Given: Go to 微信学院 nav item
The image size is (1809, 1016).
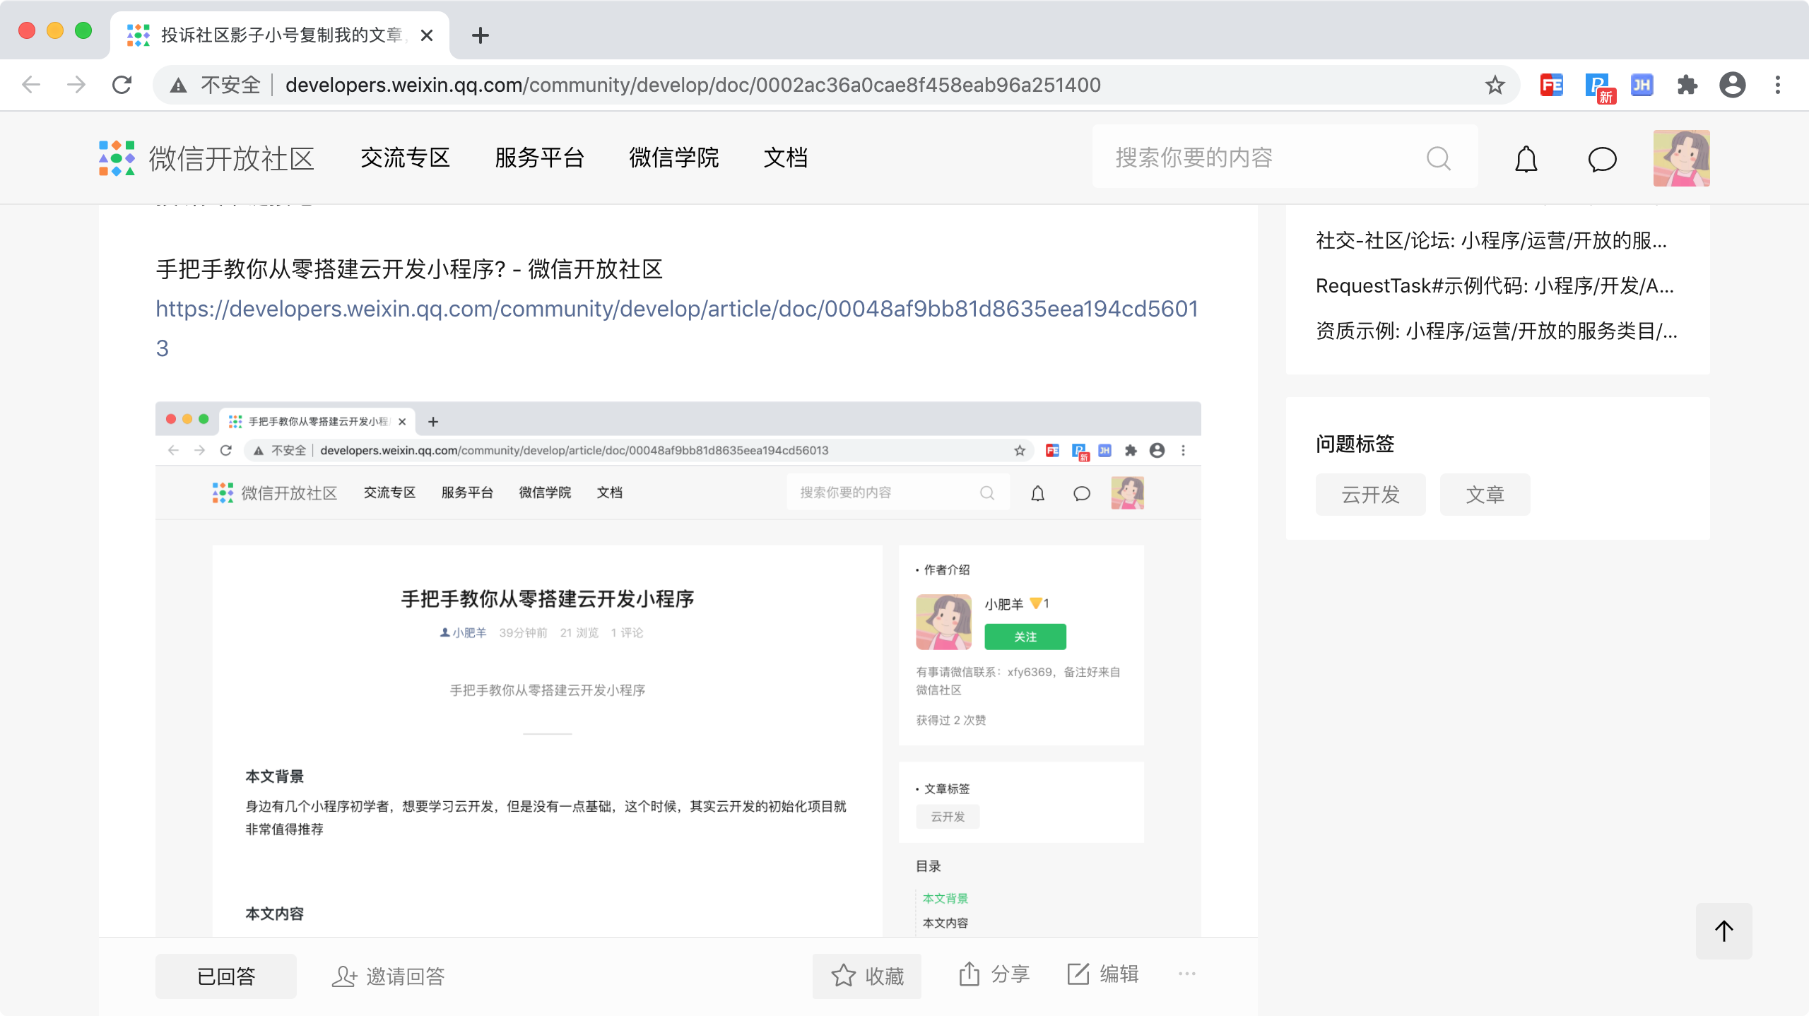Looking at the screenshot, I should 673,158.
